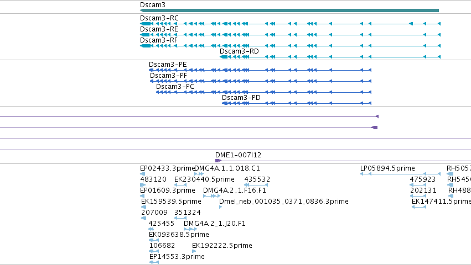Select the Dscam3-RD transcript label

(239, 51)
